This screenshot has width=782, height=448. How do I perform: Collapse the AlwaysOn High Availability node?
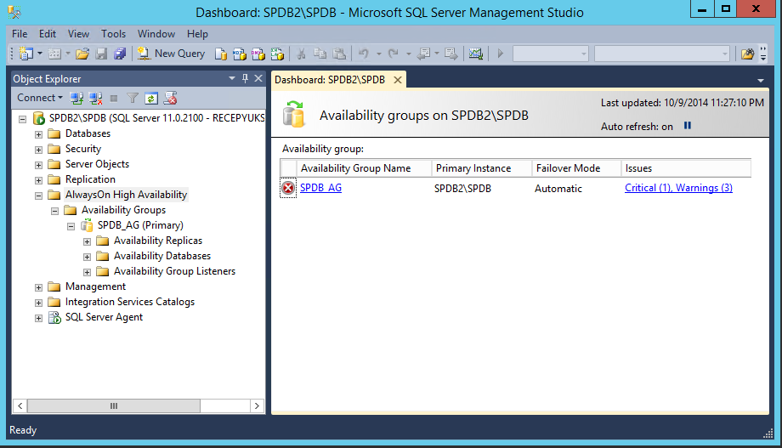(x=38, y=196)
